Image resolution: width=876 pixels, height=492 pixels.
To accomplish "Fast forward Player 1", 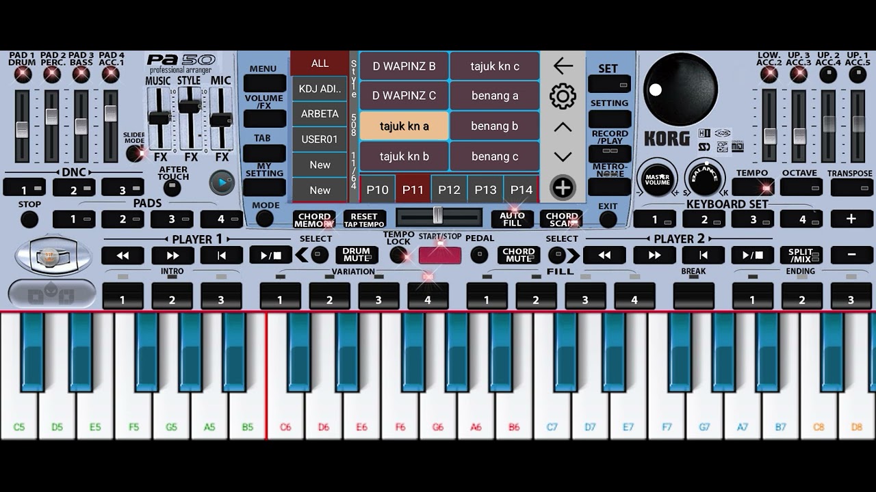I will tap(172, 256).
